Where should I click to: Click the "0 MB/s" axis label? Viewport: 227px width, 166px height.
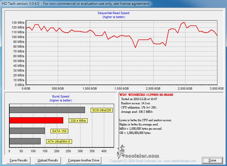click(19, 85)
